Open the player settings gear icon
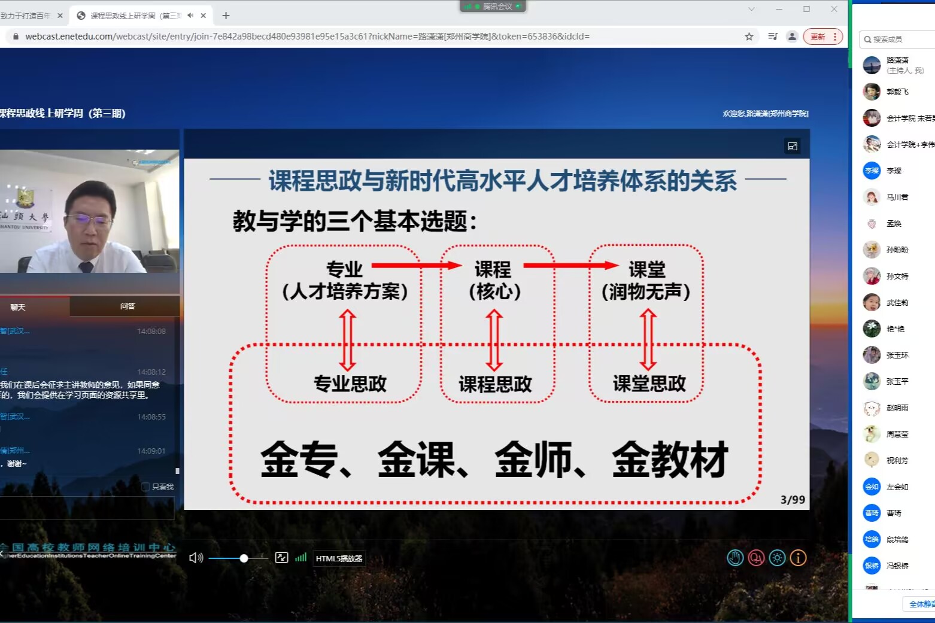 777,558
